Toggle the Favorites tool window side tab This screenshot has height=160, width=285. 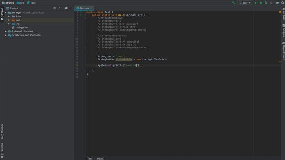[x=2, y=151]
